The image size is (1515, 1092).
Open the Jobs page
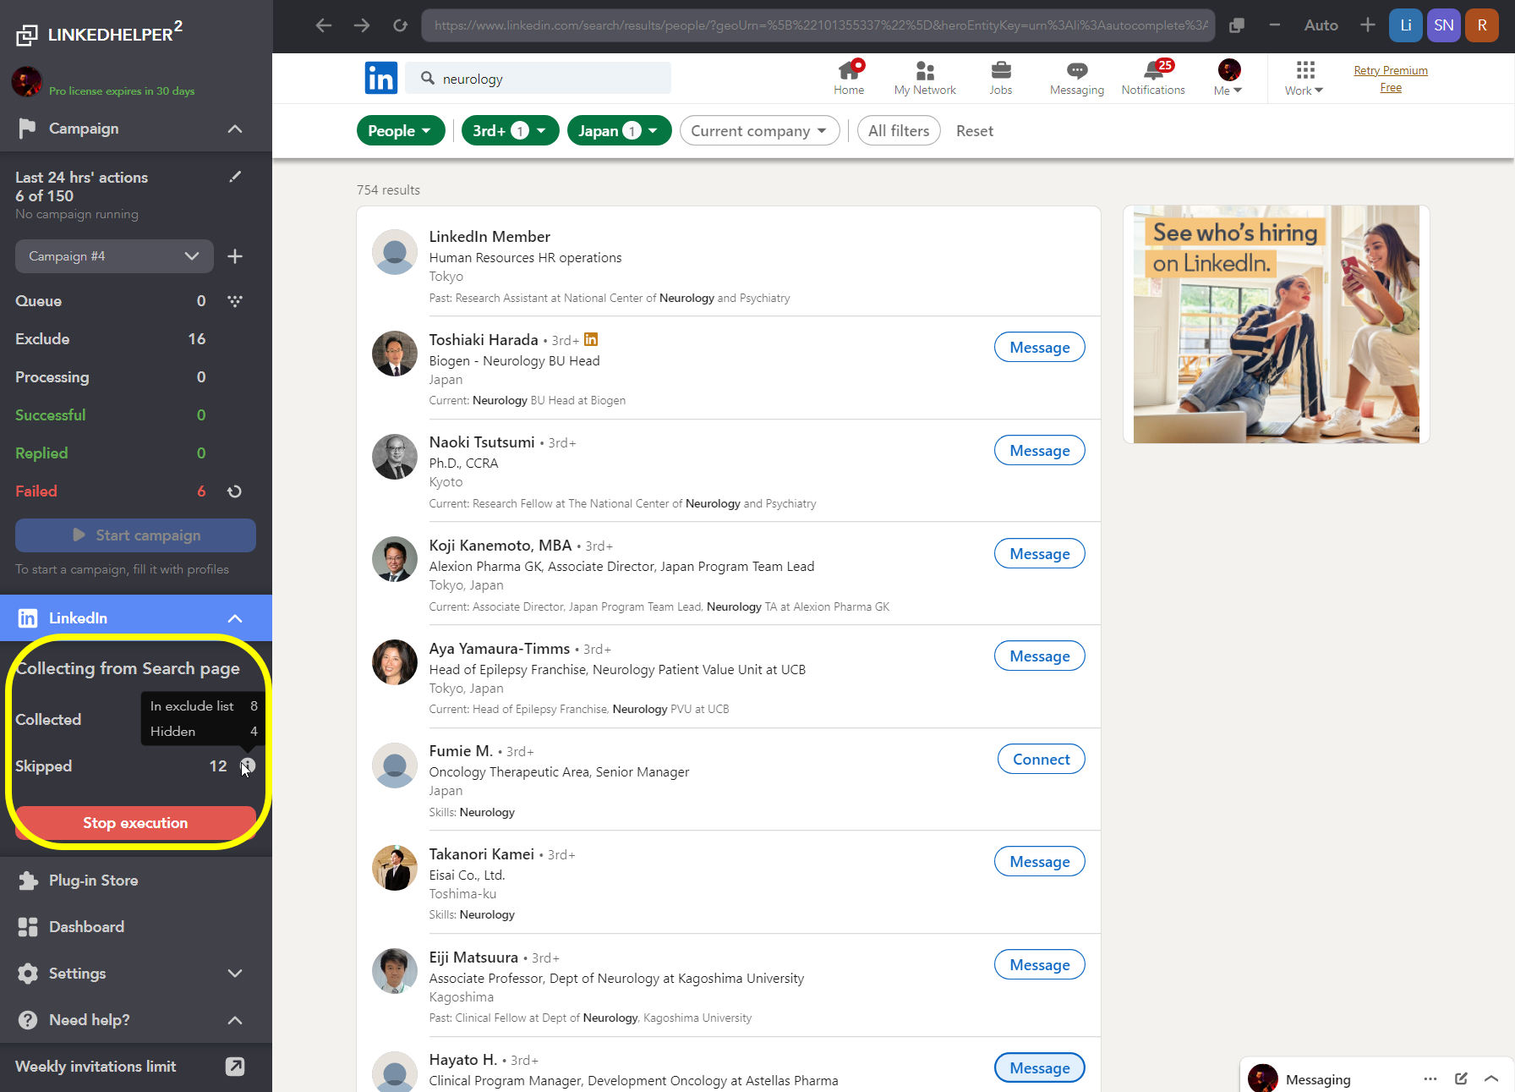coord(1001,78)
